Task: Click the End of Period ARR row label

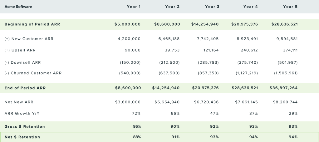Action: click(x=25, y=88)
